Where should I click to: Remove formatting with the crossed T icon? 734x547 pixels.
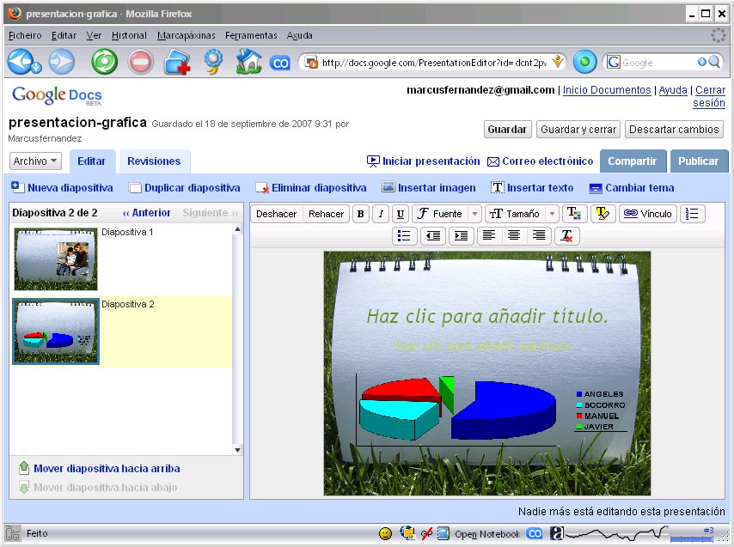click(x=567, y=235)
